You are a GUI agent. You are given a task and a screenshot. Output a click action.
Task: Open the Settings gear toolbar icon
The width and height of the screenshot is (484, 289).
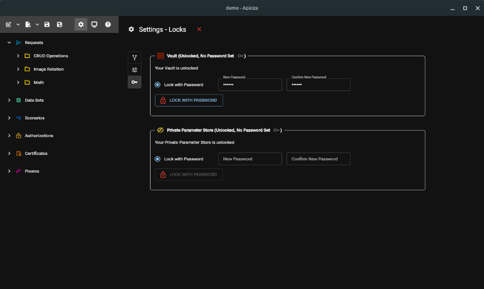[x=81, y=24]
